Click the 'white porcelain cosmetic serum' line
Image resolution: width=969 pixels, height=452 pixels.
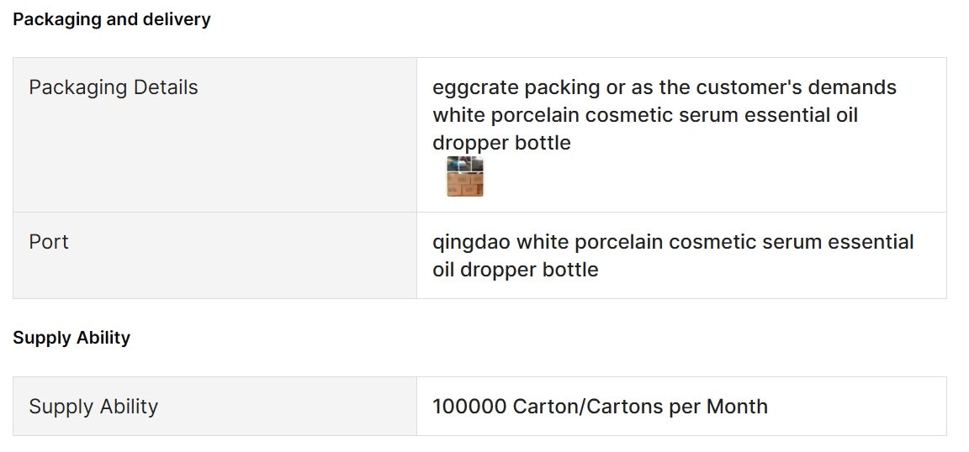(x=645, y=115)
